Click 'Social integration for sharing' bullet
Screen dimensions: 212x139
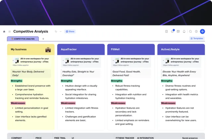pyautogui.click(x=80, y=96)
